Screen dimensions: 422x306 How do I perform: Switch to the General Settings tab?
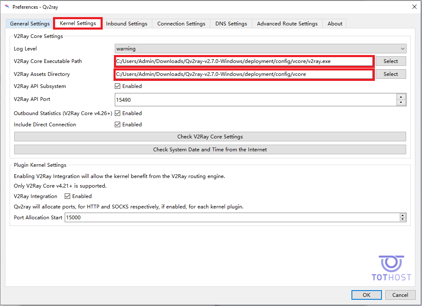coord(30,24)
